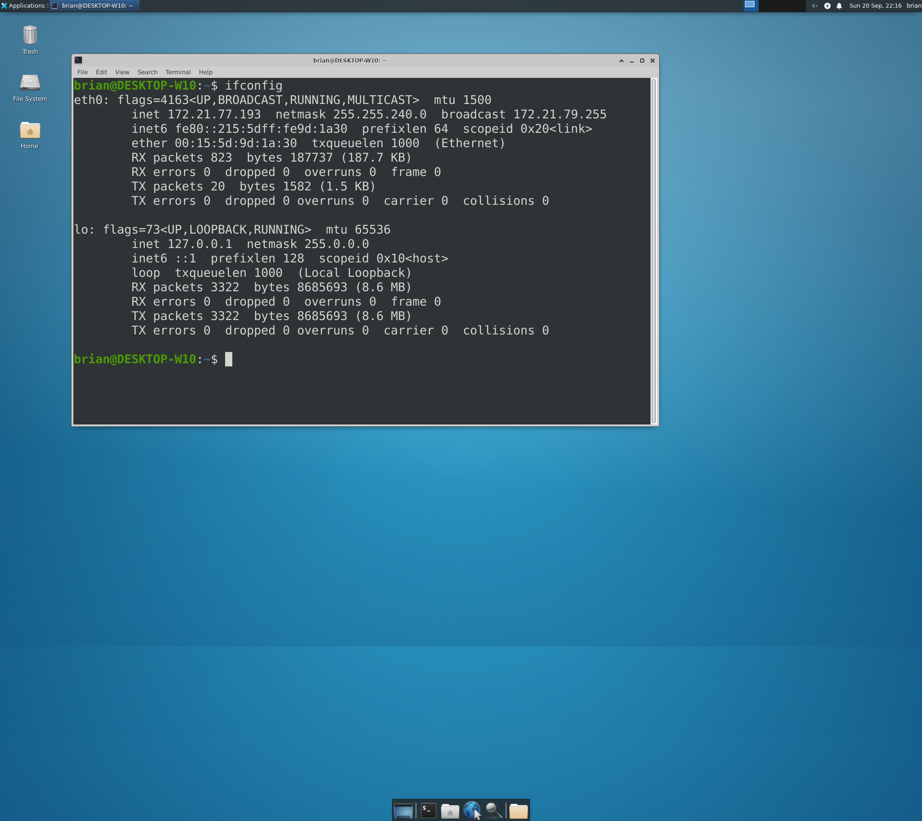Open the Terminal menu in menubar

coord(178,72)
